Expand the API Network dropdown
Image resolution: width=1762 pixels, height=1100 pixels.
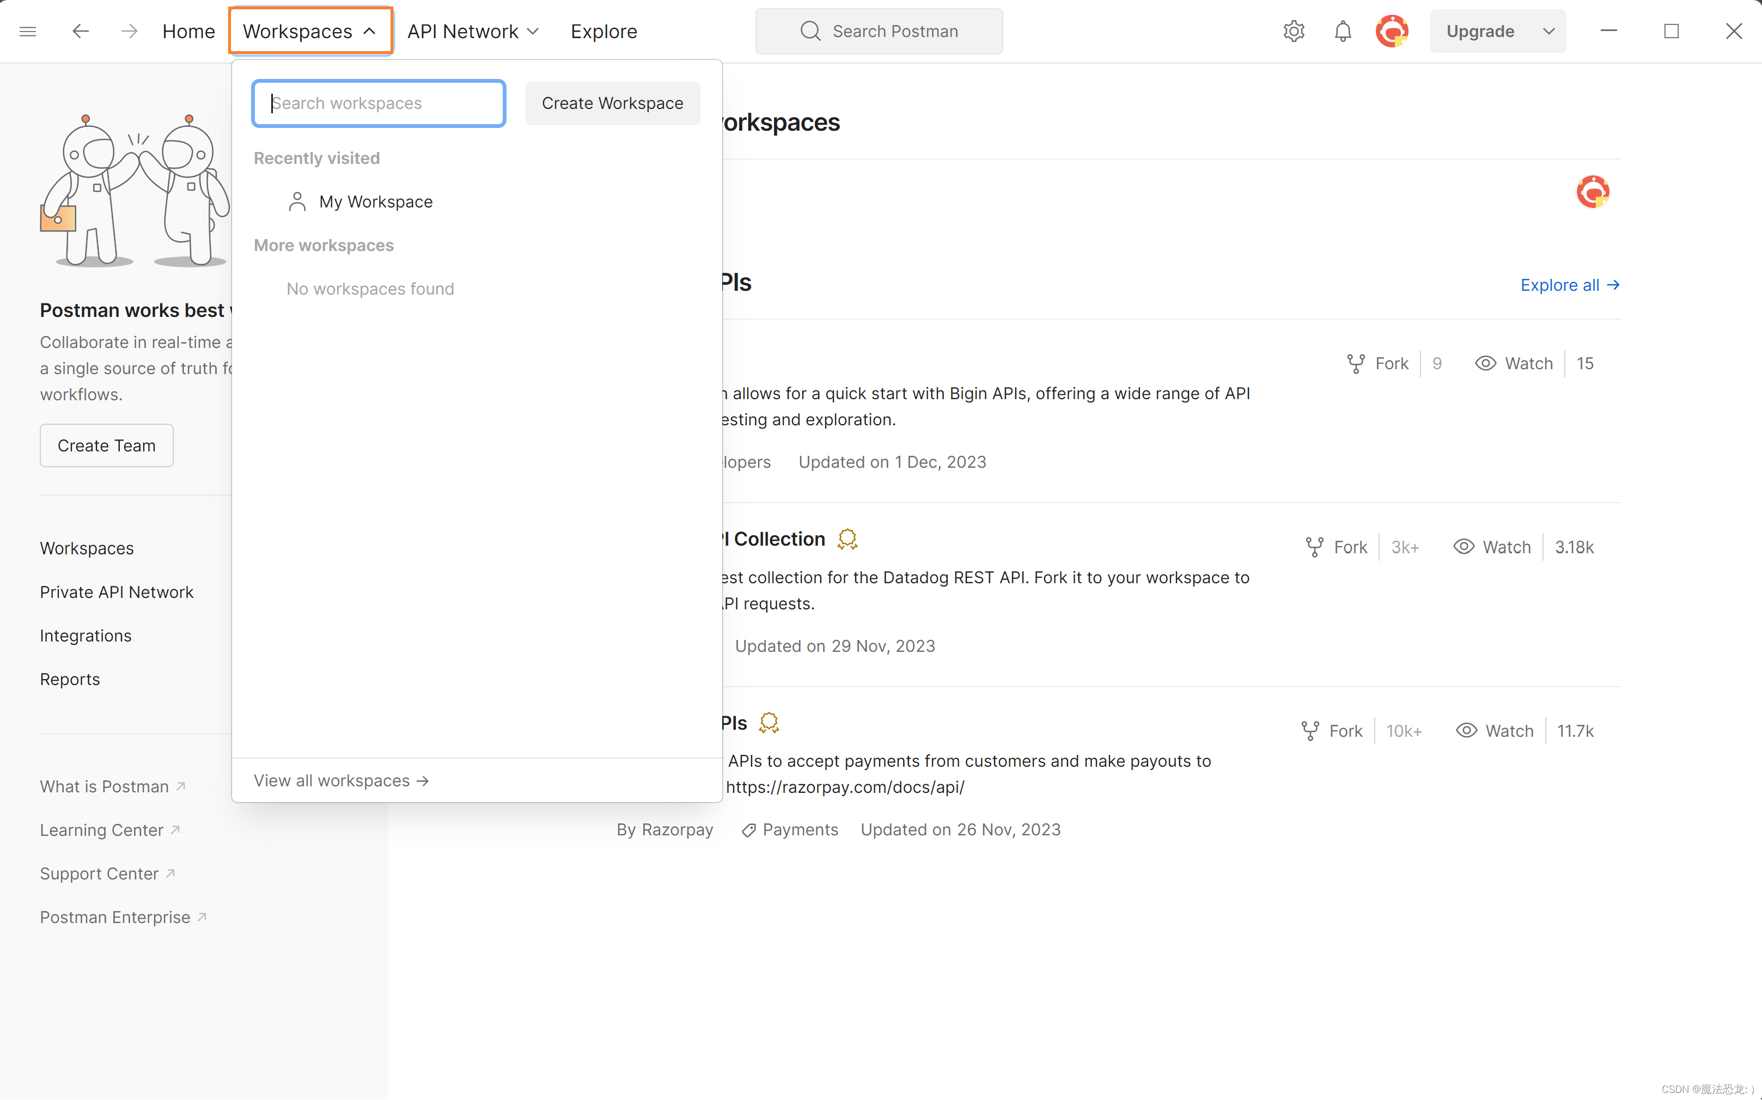(x=473, y=31)
